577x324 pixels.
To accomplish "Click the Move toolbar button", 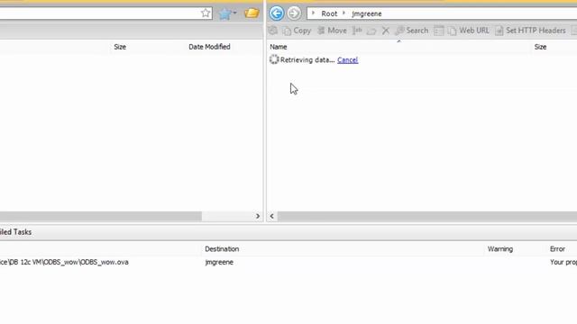I will click(332, 31).
